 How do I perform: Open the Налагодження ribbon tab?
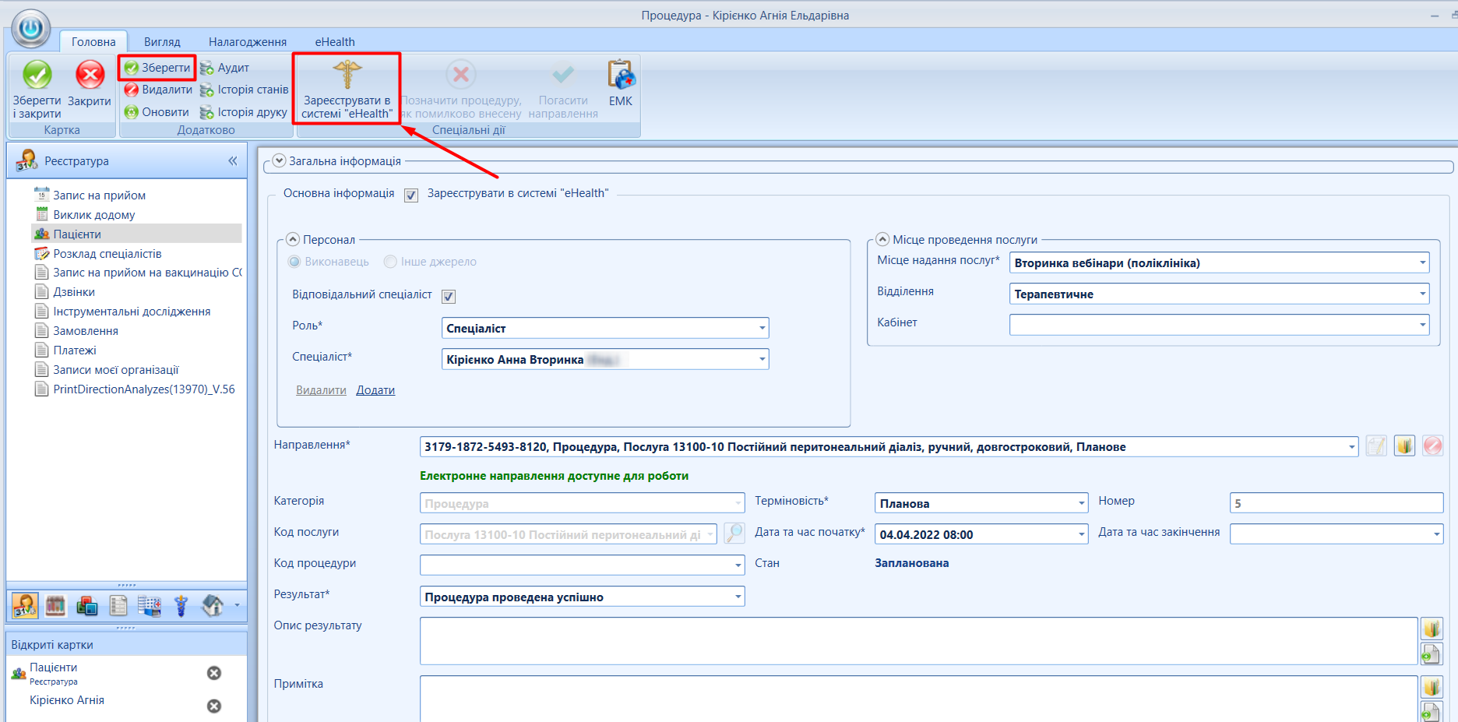coord(248,42)
